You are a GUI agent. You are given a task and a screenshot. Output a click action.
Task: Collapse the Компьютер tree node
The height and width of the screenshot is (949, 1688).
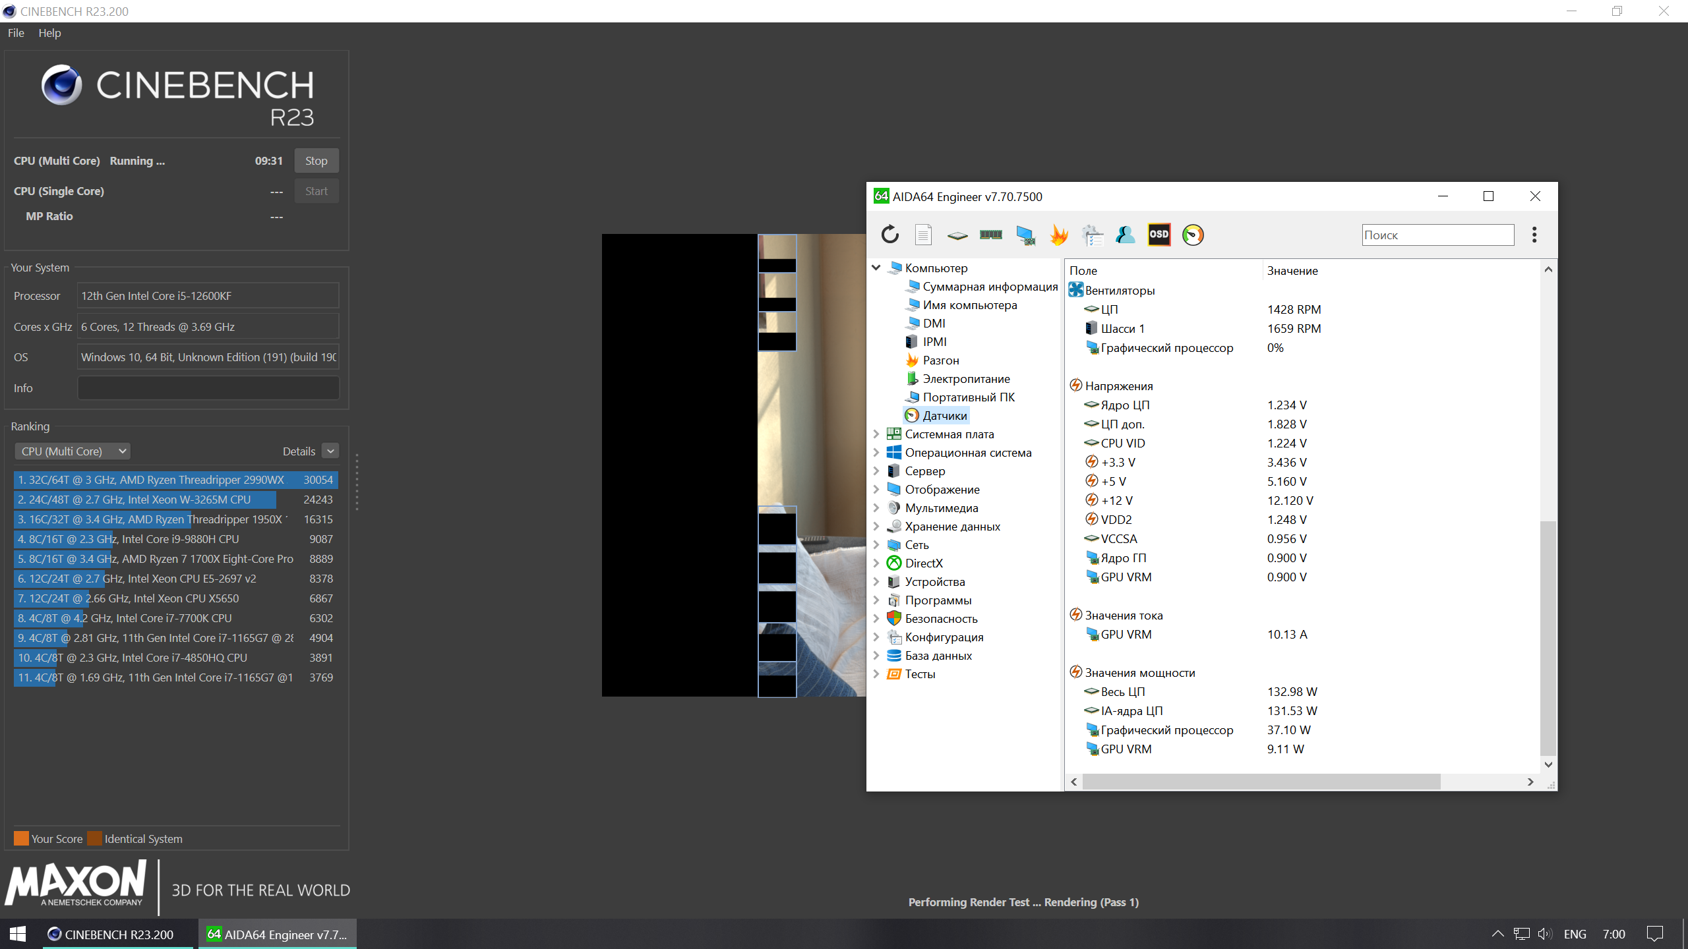(876, 268)
